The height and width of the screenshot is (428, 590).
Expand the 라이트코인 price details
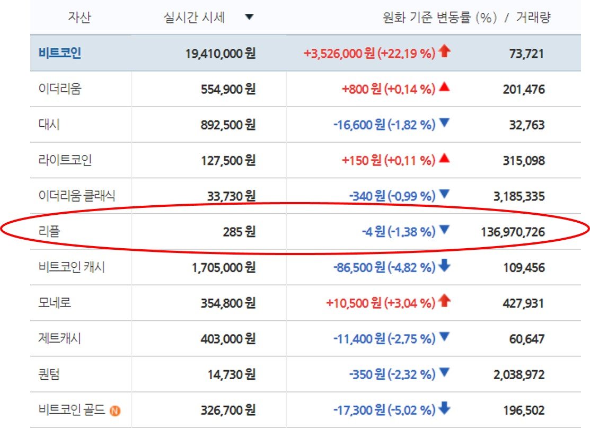point(230,160)
